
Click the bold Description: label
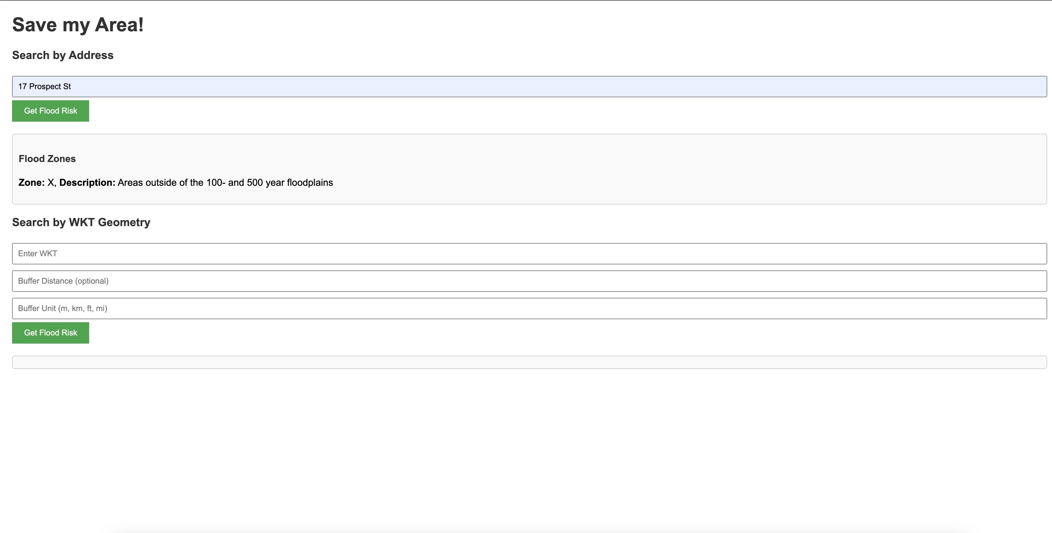tap(87, 182)
